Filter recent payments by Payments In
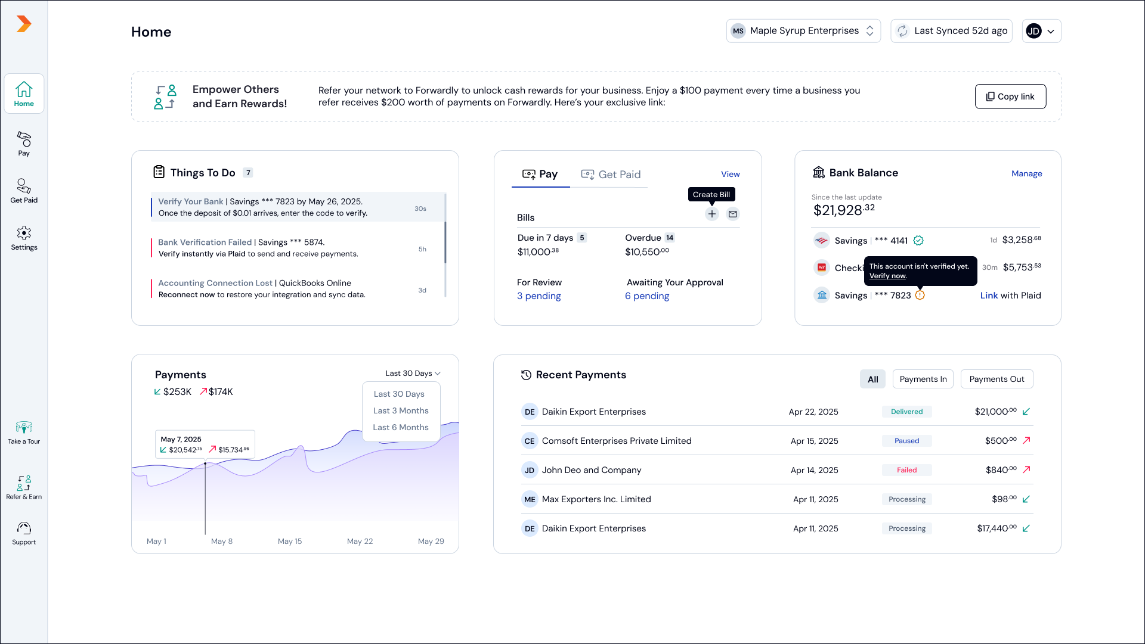The image size is (1145, 644). tap(923, 379)
